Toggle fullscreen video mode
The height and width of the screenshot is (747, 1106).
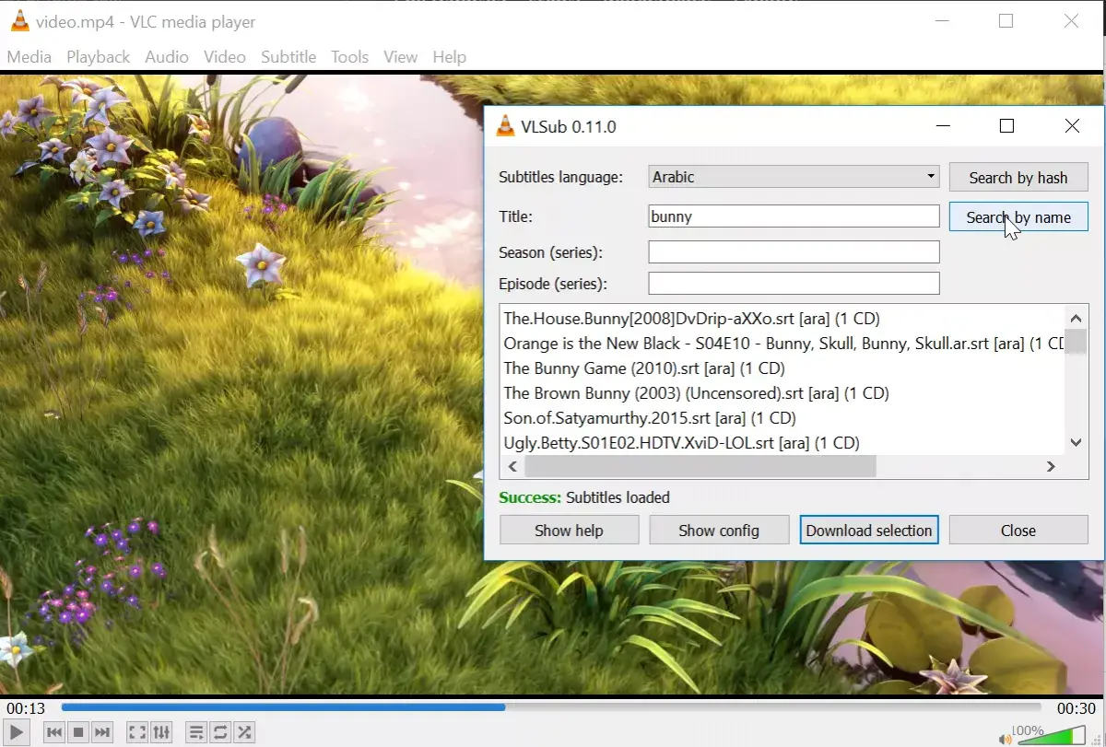(x=137, y=733)
